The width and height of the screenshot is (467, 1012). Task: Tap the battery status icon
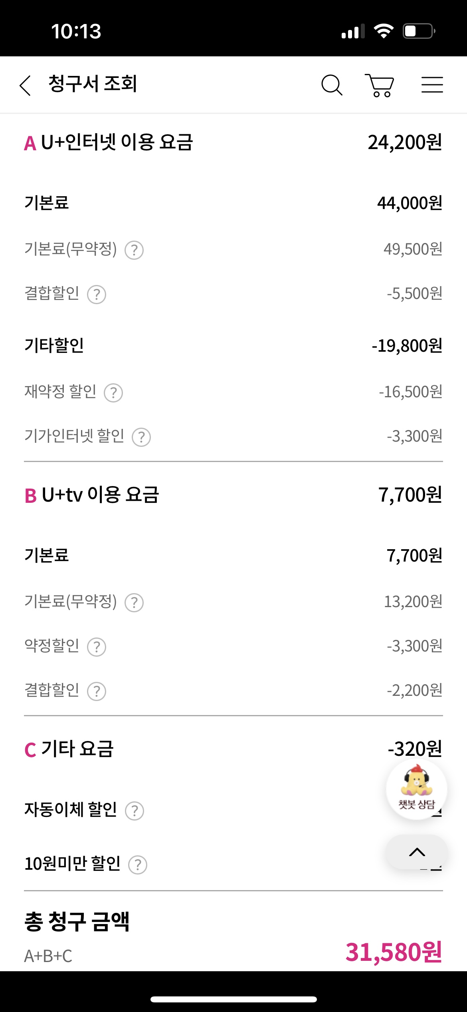coord(419,31)
